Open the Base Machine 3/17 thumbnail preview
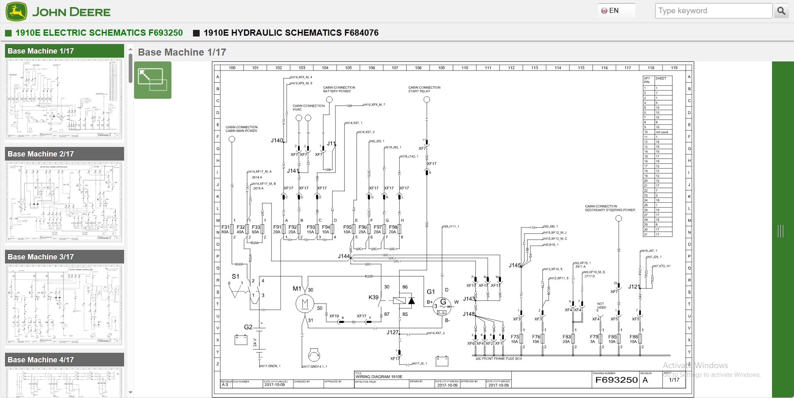794x398 pixels. [64, 305]
